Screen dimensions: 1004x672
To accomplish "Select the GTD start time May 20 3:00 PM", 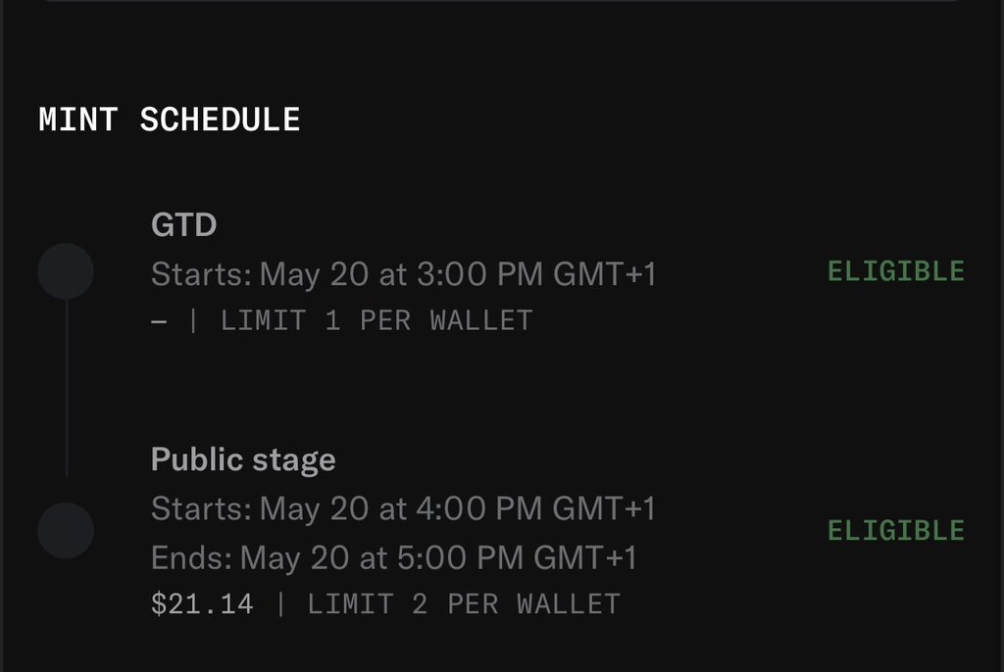I will coord(403,274).
